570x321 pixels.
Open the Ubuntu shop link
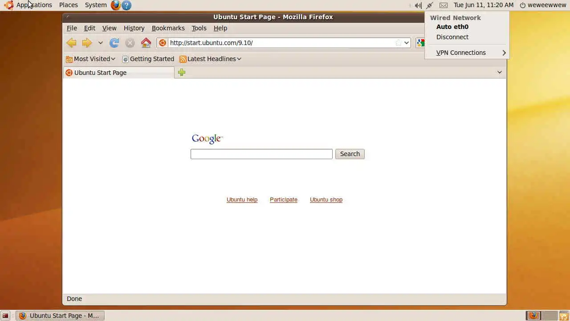coord(326,200)
